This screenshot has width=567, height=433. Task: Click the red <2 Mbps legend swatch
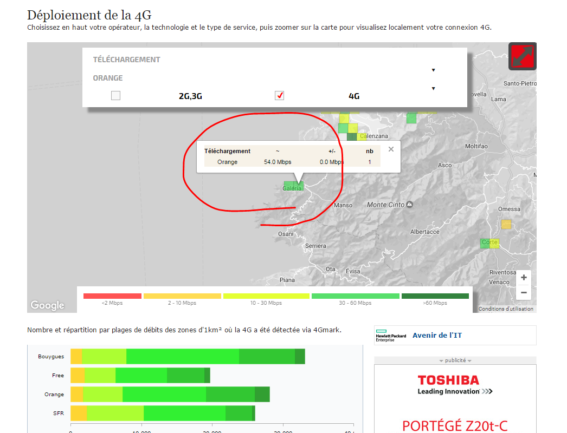(112, 296)
